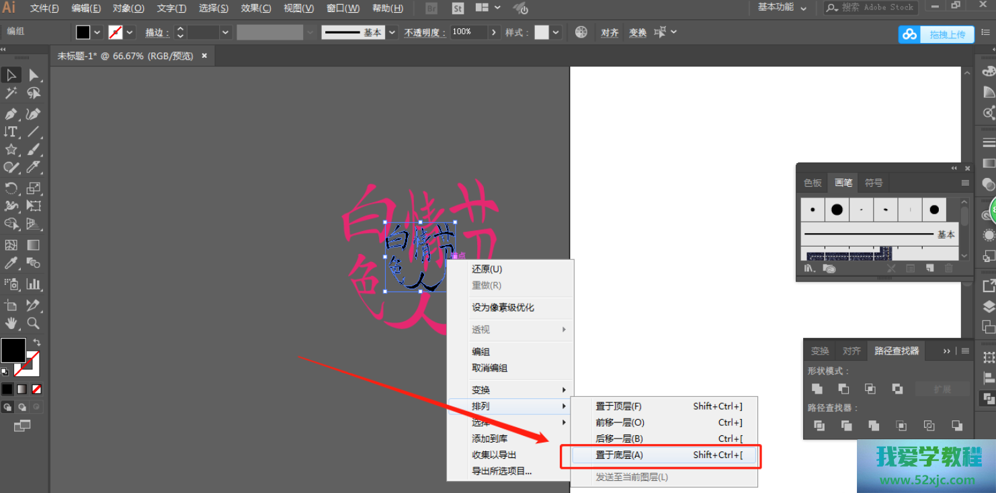The image size is (996, 493).
Task: Open the fill color dropdown
Action: click(97, 32)
